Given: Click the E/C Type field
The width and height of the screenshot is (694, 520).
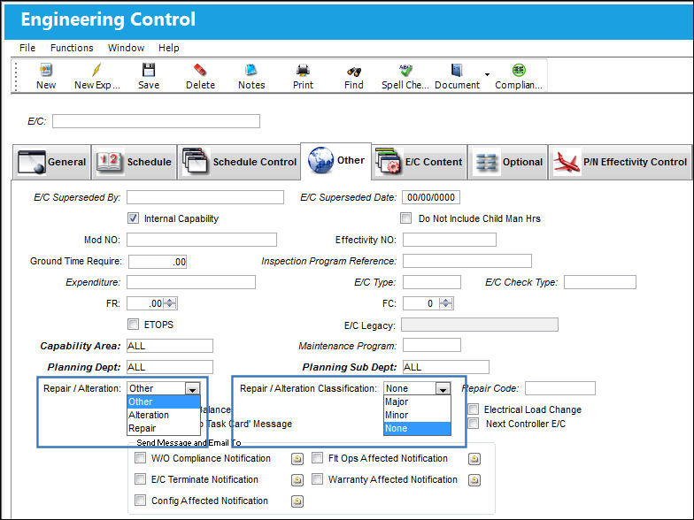Looking at the screenshot, I should [x=432, y=282].
